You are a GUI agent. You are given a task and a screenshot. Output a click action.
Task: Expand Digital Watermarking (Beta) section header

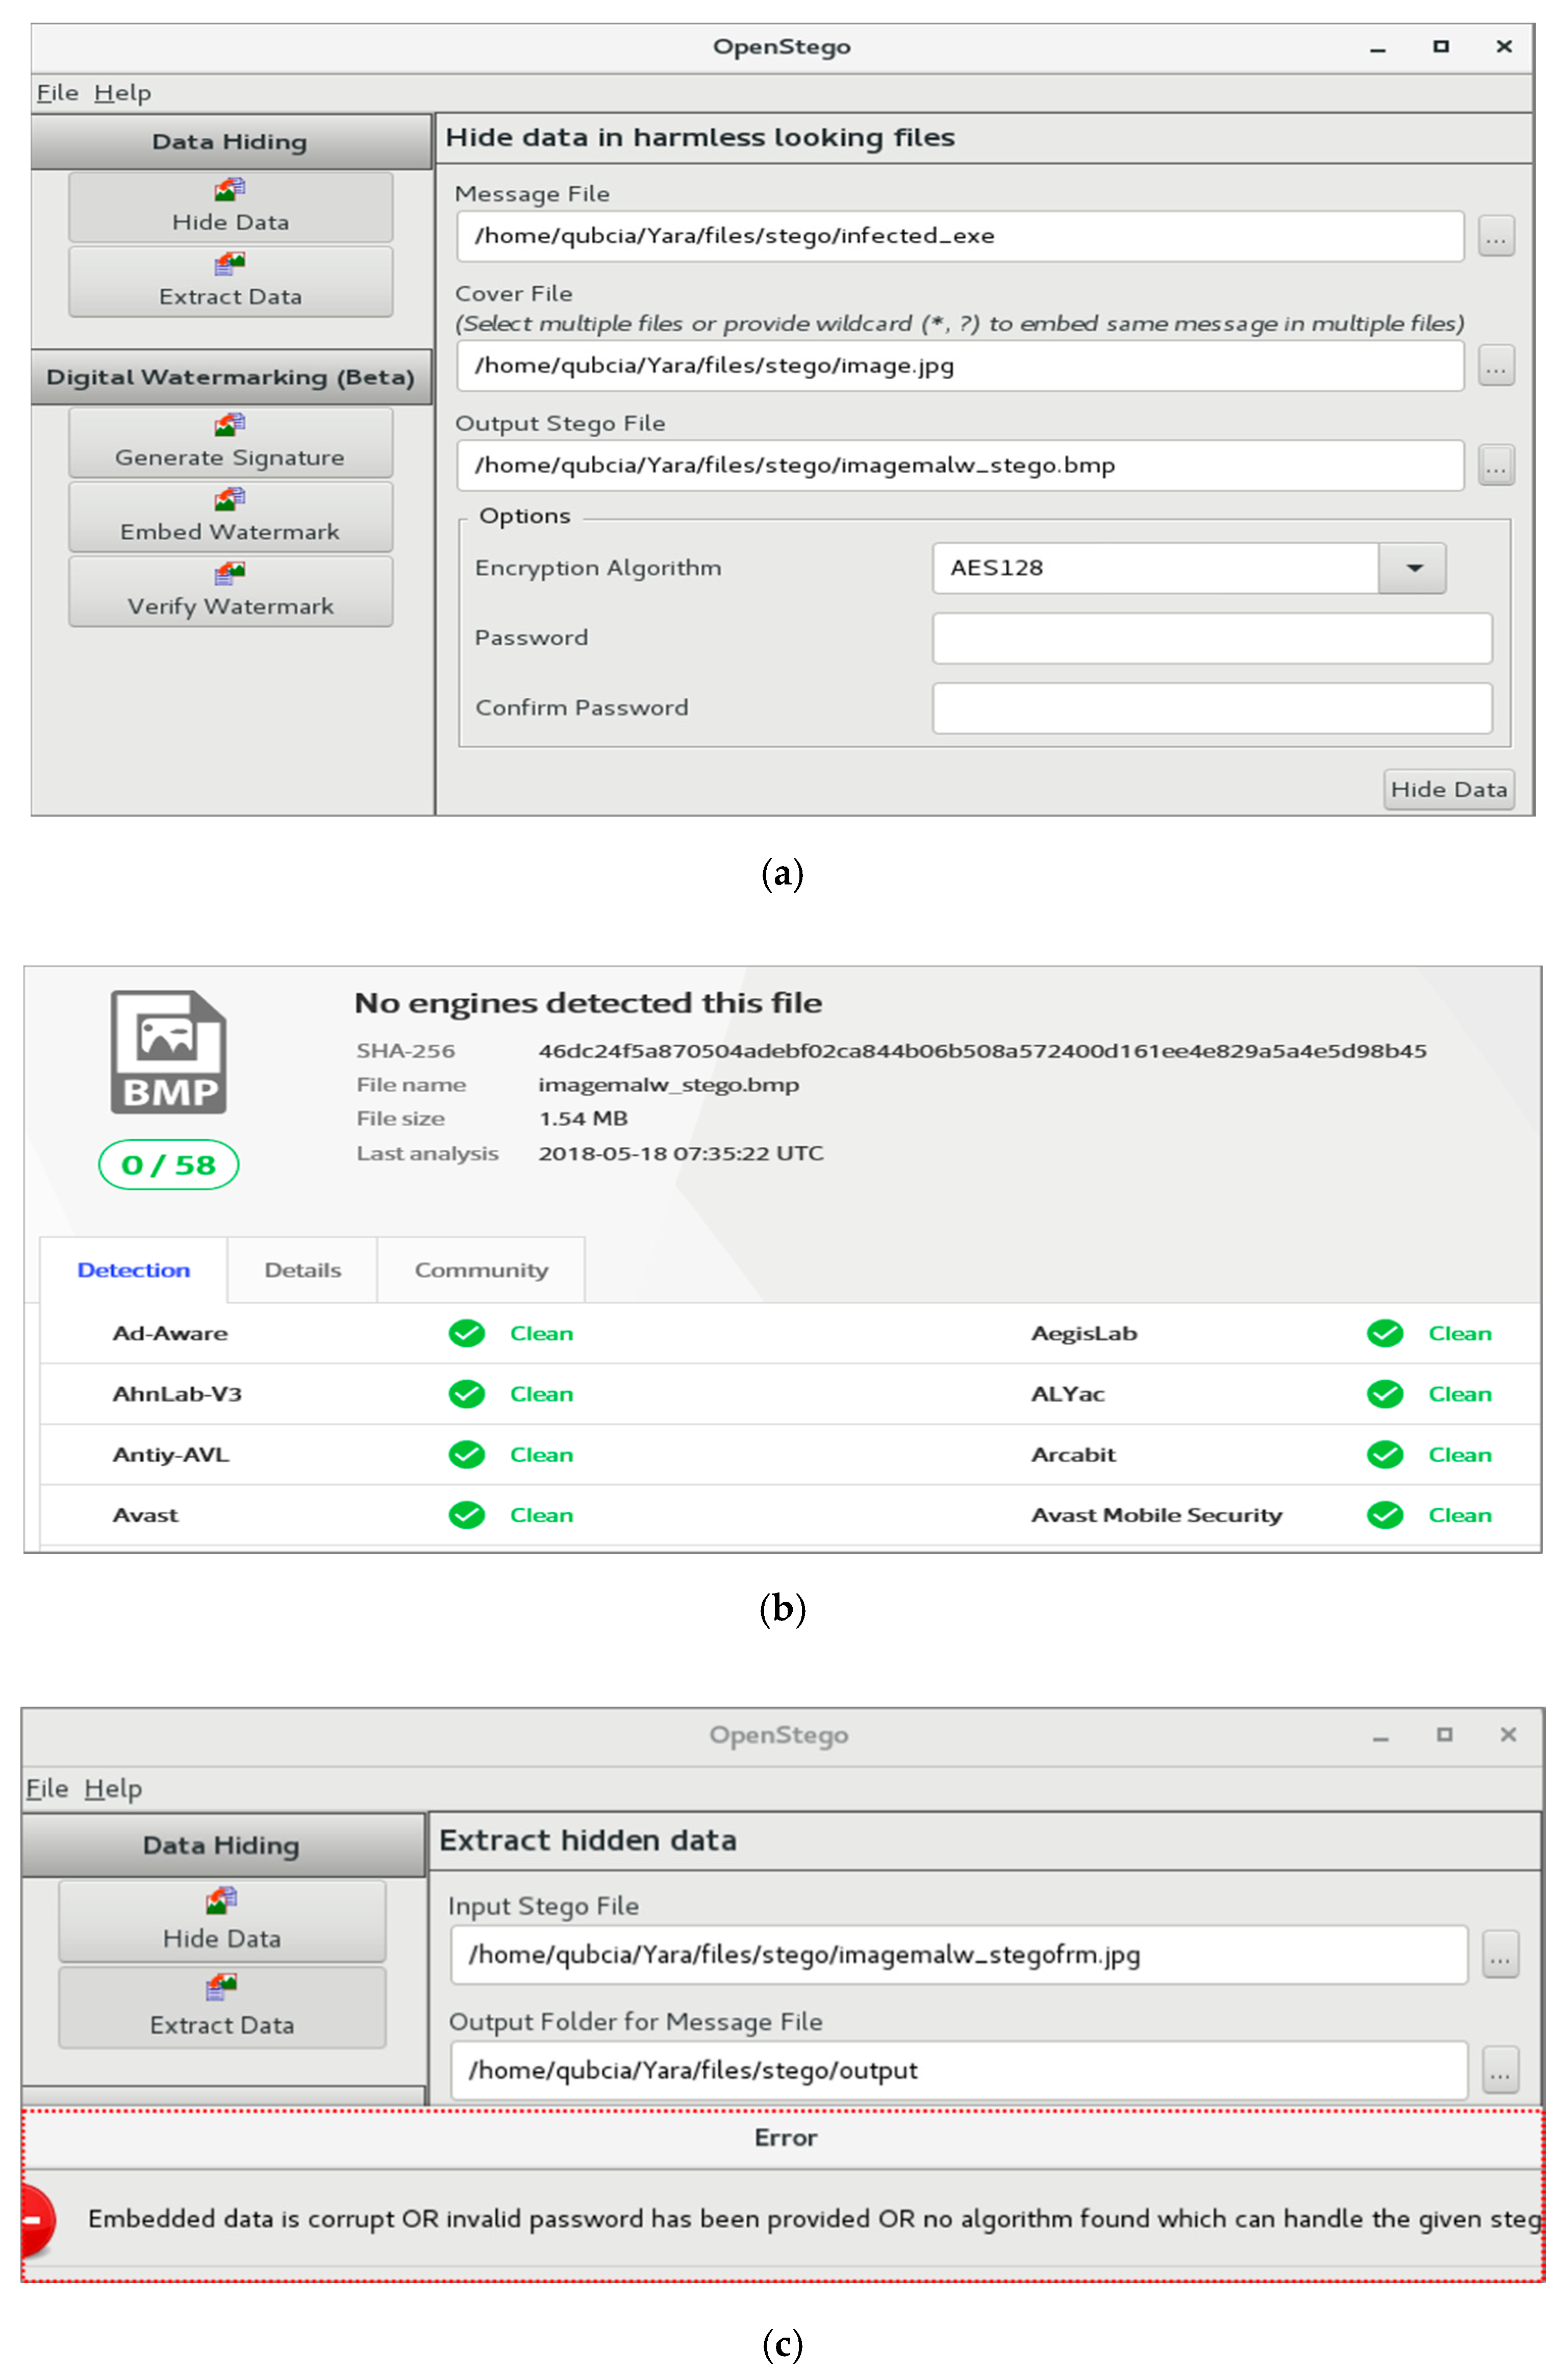point(231,377)
